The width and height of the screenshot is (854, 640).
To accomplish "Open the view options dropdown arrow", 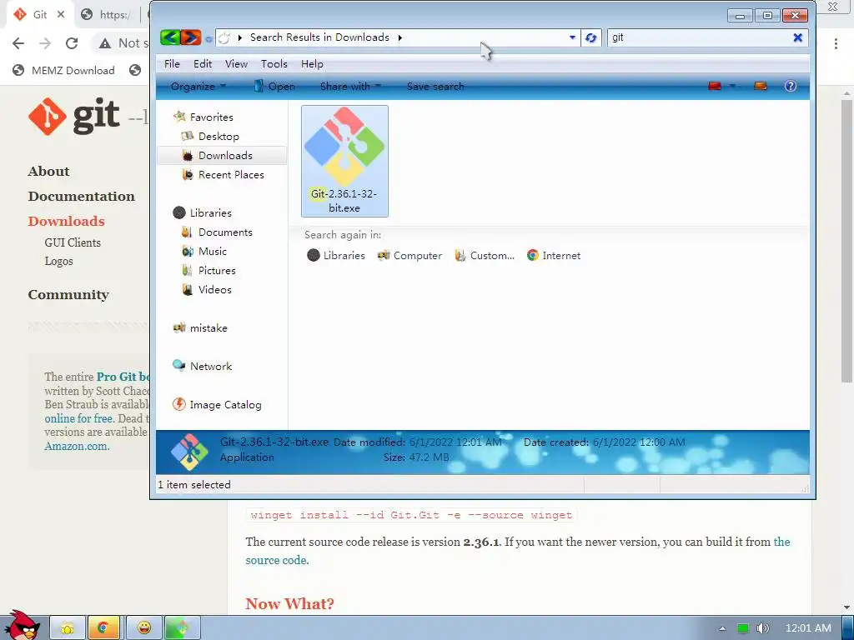I will 732,86.
